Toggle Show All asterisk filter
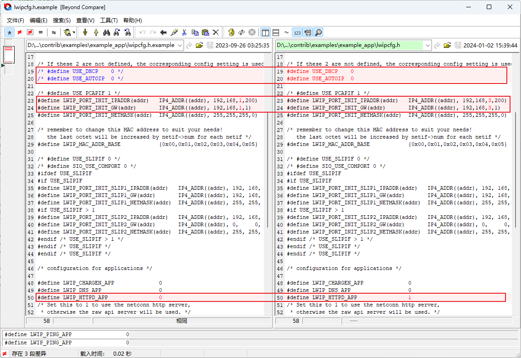Image resolution: width=521 pixels, height=358 pixels. (x=10, y=32)
